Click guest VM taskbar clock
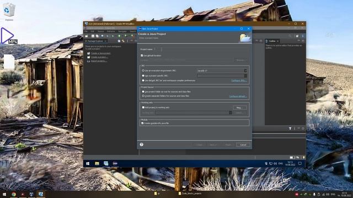The width and height of the screenshot is (353, 198). tap(290, 163)
